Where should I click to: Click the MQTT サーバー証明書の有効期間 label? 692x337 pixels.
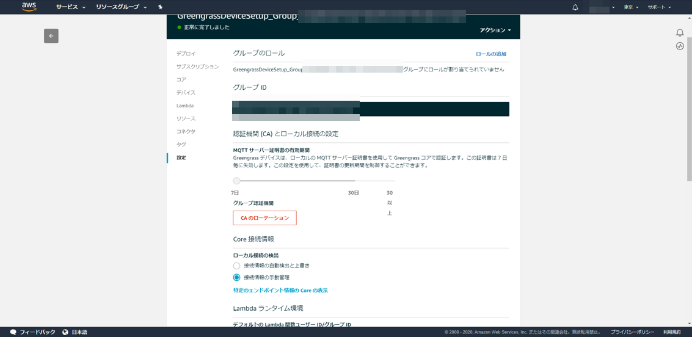click(271, 150)
